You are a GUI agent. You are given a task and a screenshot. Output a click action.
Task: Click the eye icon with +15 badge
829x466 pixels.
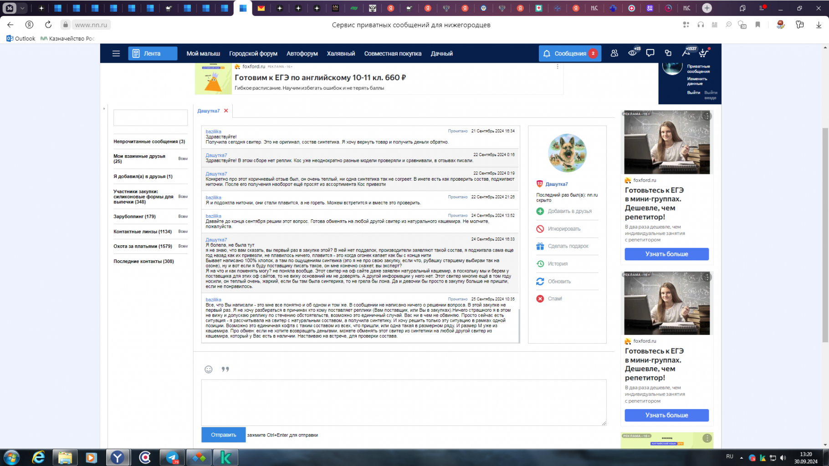pyautogui.click(x=632, y=53)
